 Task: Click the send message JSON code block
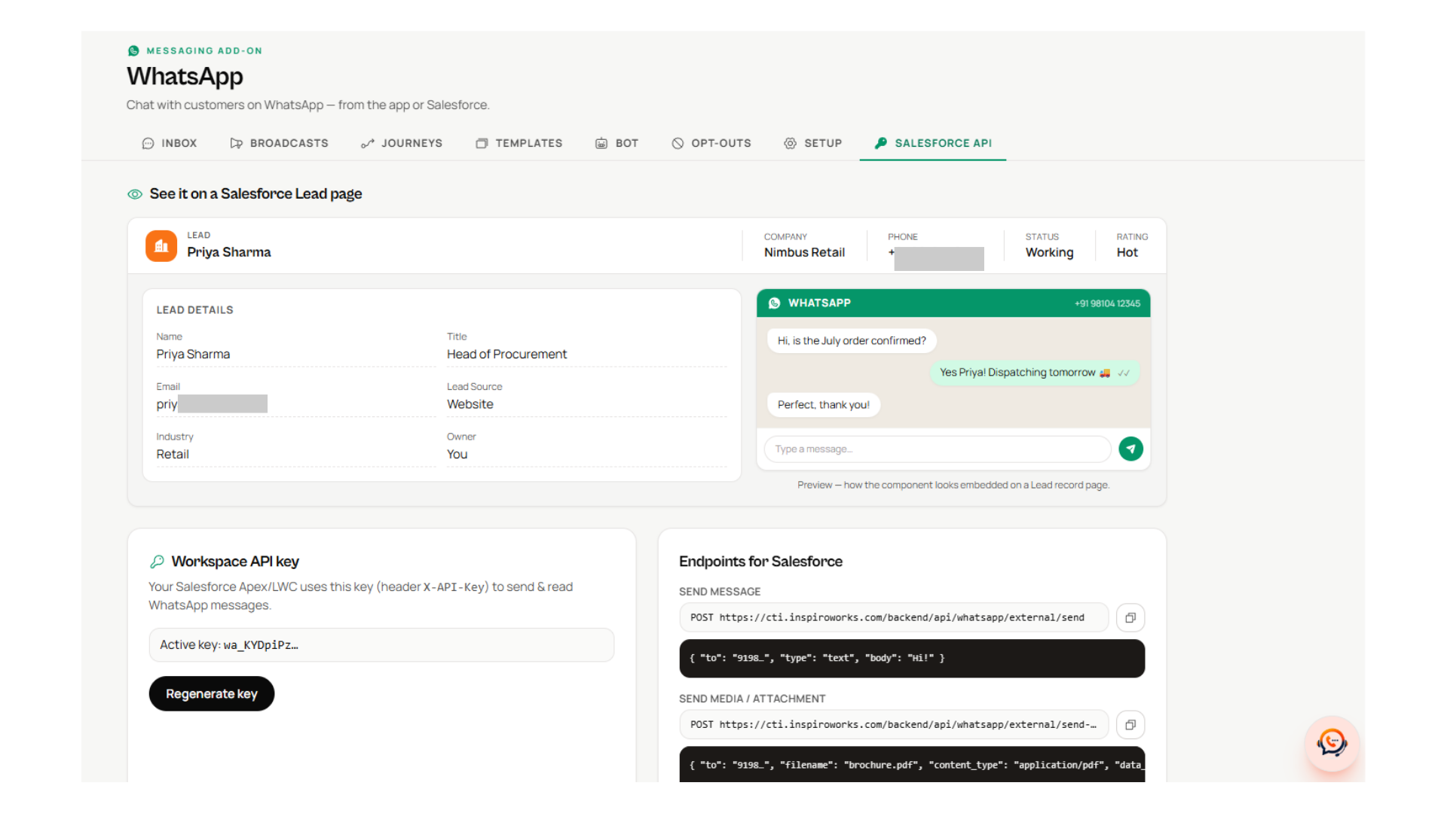[912, 658]
